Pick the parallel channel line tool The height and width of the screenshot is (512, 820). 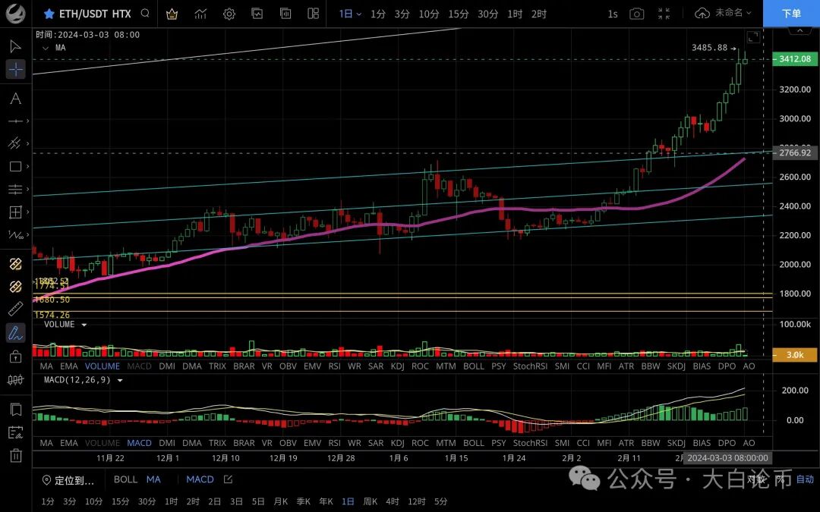click(x=15, y=143)
